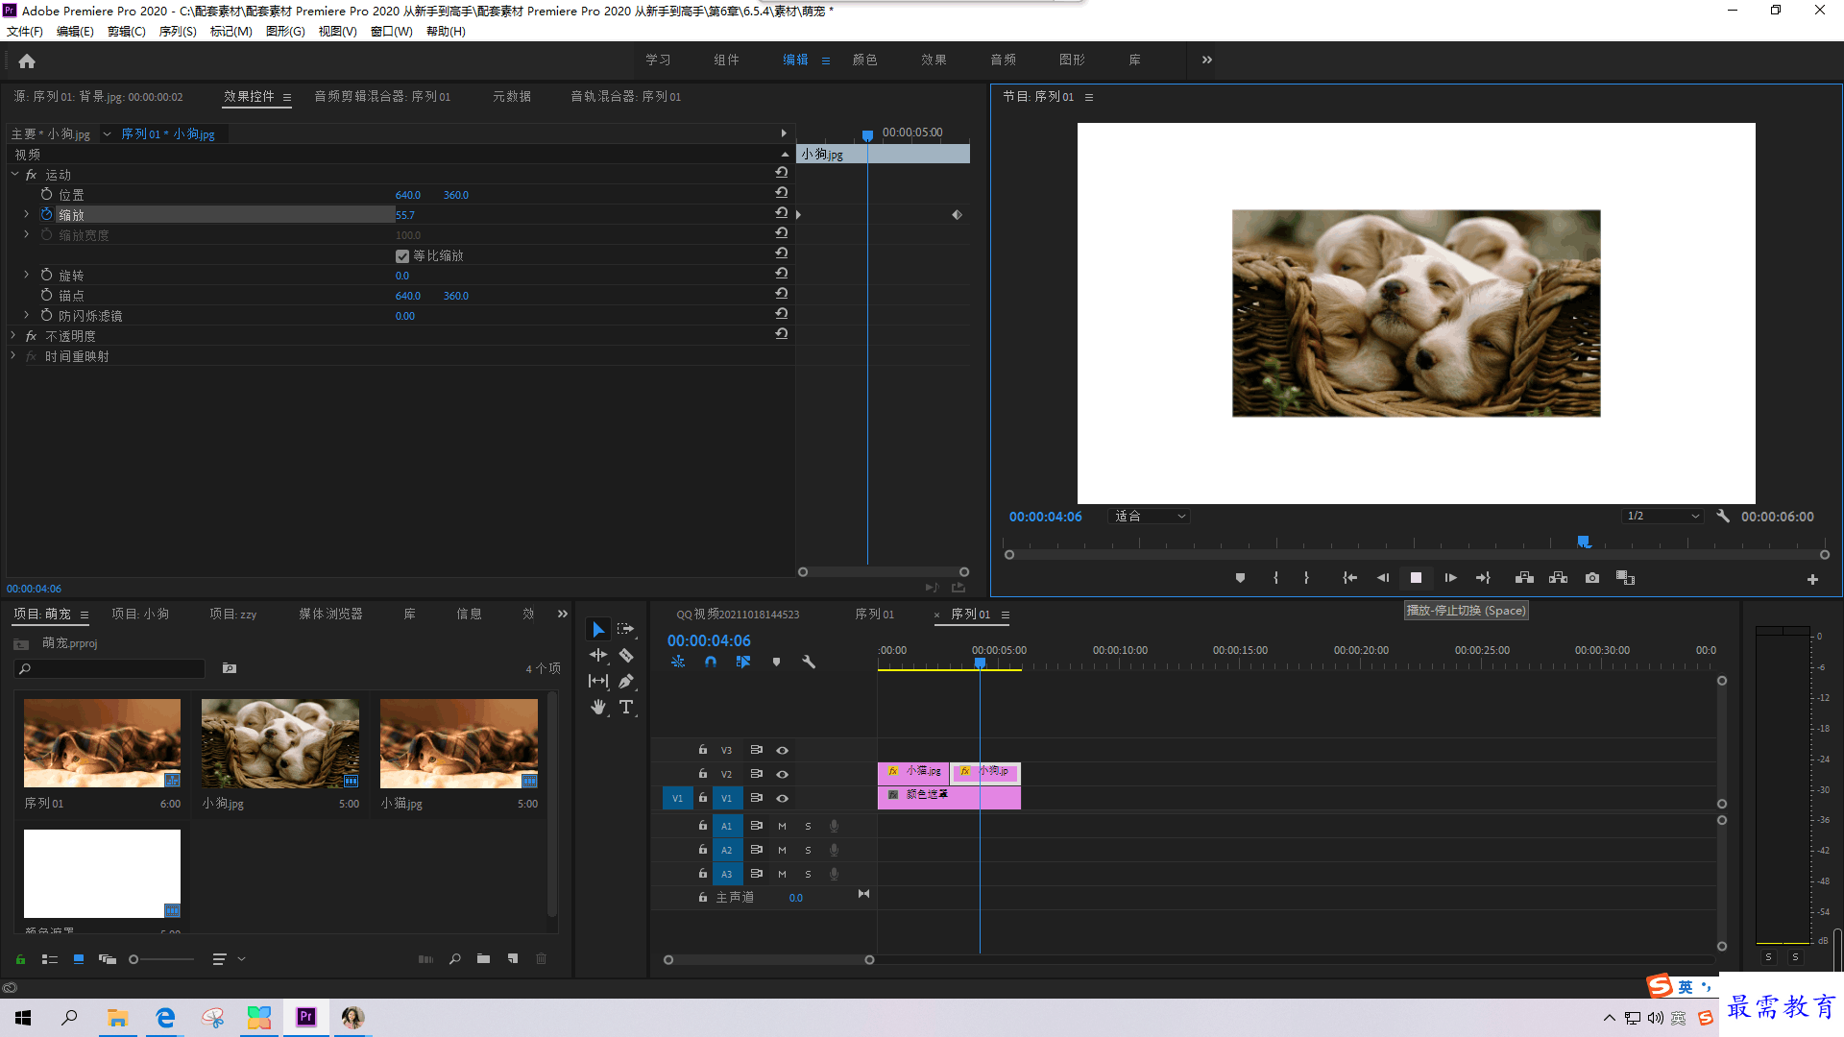Toggle 等比缩放 uniform scale checkbox
The image size is (1844, 1037).
402,255
